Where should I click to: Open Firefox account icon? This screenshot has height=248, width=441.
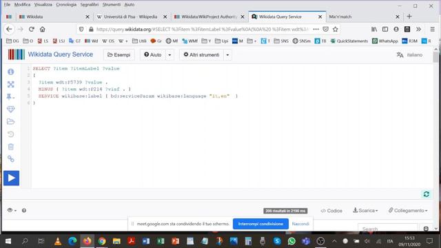tap(396, 29)
